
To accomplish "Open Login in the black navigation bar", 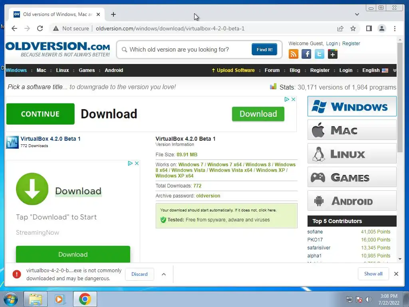I will click(x=345, y=70).
